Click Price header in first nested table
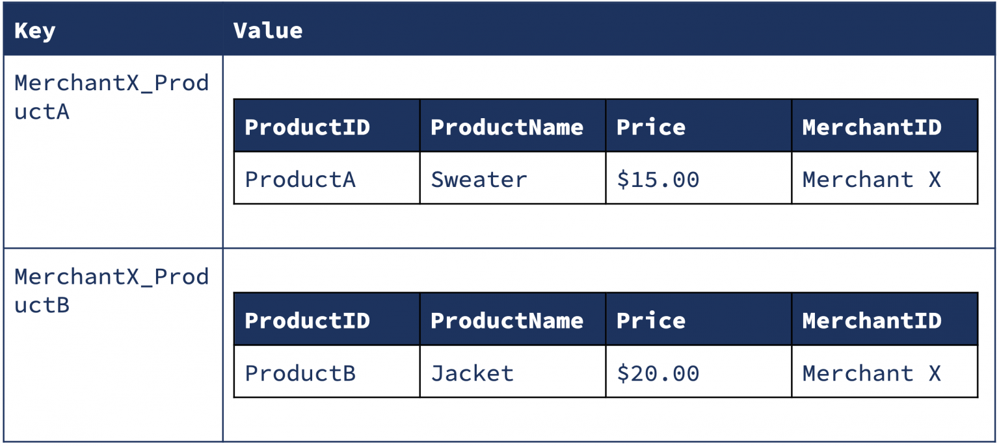The image size is (999, 446). pos(699,126)
